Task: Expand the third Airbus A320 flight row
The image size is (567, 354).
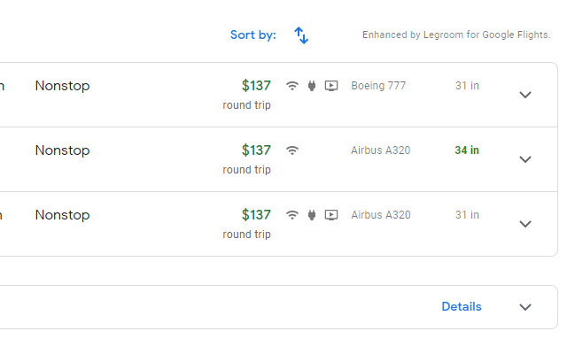Action: 525,224
